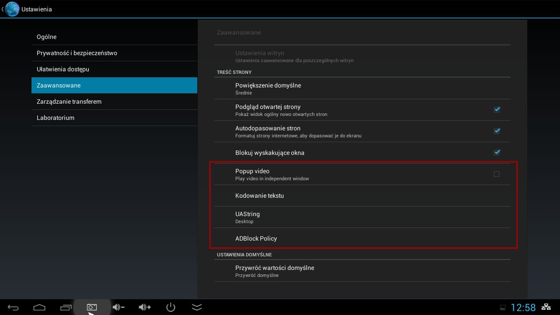Open the recent apps navigation icon

[66, 307]
